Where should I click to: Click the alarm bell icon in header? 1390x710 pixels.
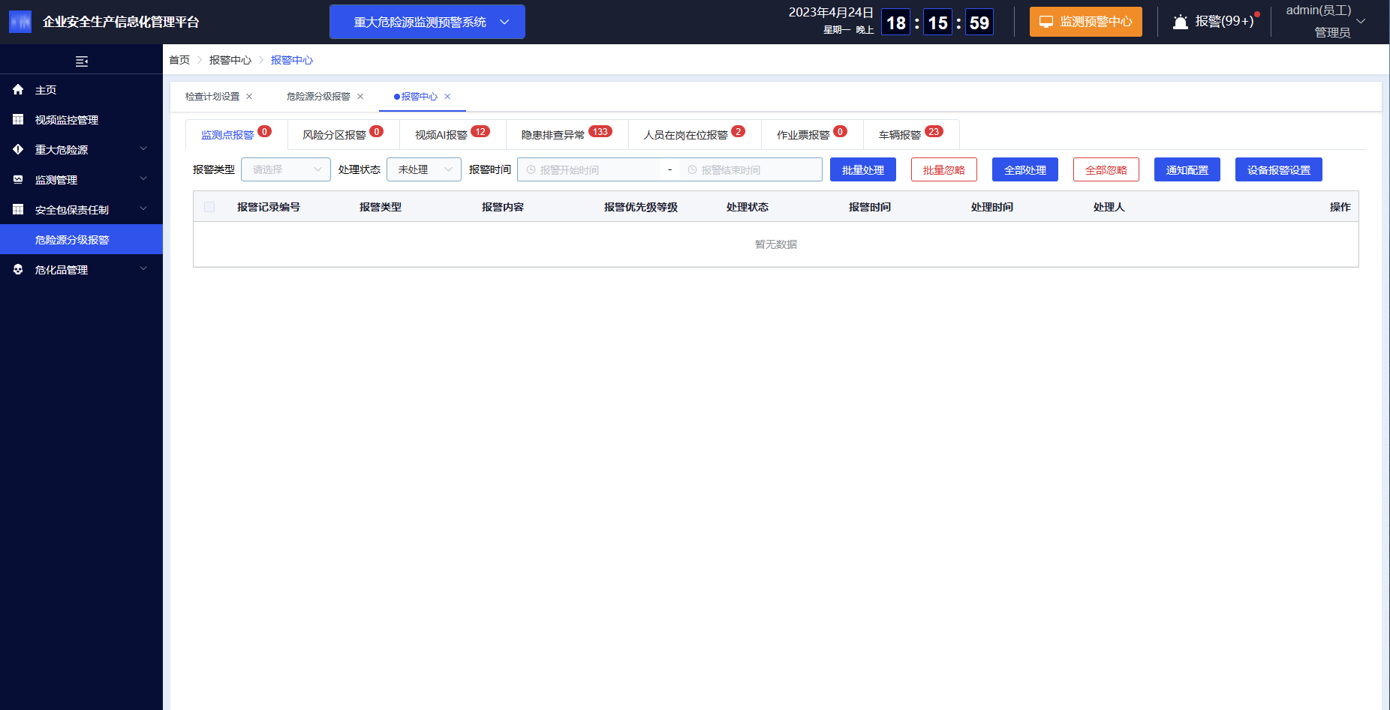[x=1180, y=22]
